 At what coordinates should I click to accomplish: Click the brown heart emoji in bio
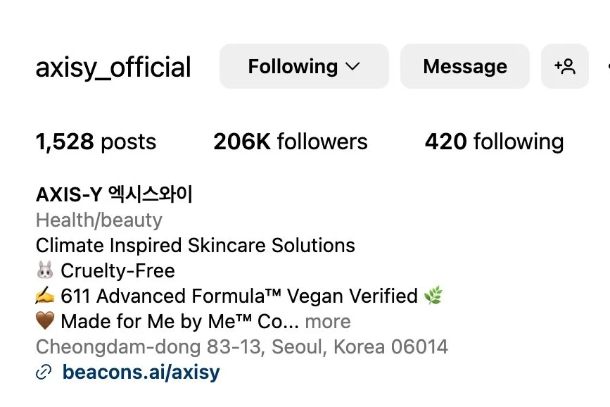(45, 321)
